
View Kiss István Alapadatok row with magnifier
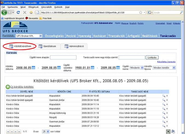point(164,96)
